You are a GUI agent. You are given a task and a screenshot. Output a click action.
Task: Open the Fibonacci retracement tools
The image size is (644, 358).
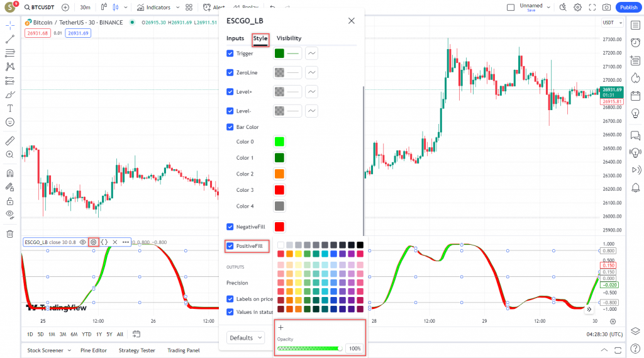pyautogui.click(x=10, y=53)
